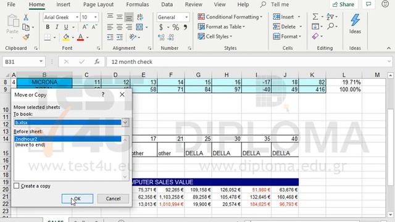Apply the red font color

click(80, 37)
